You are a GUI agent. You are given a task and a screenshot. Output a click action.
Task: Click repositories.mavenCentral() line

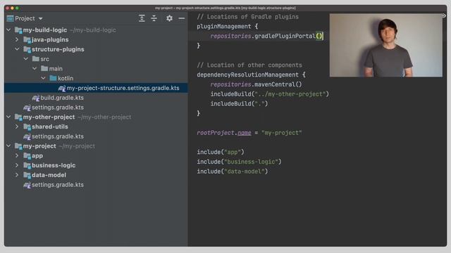point(256,84)
